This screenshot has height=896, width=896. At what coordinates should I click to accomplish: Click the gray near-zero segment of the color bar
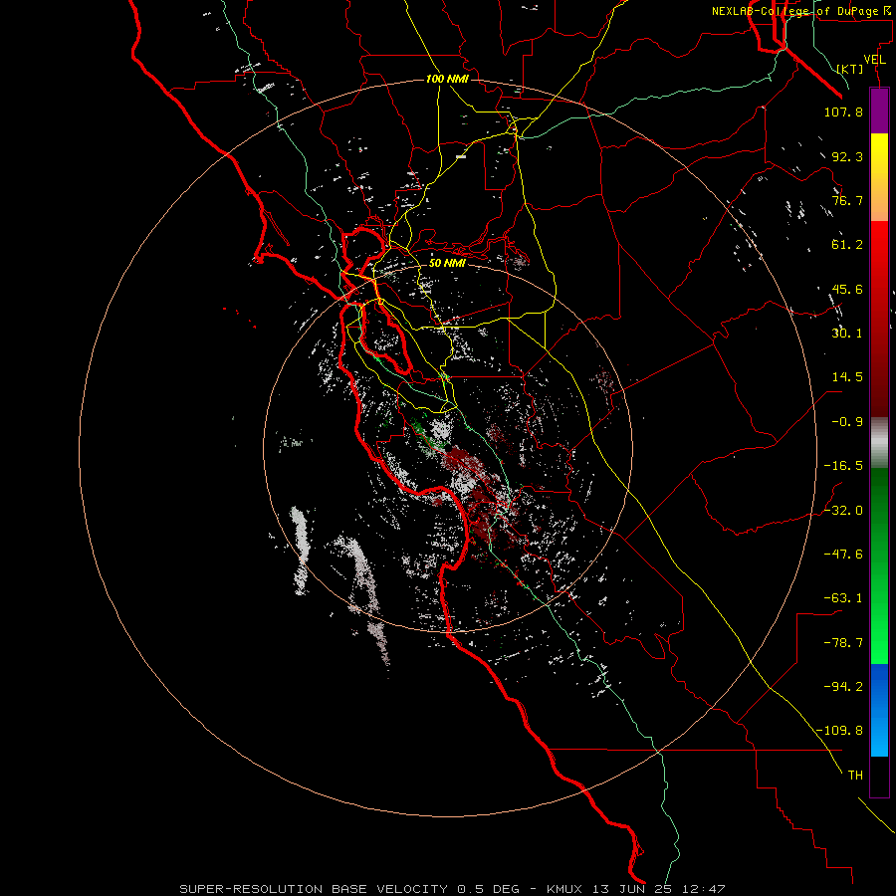pyautogui.click(x=879, y=442)
